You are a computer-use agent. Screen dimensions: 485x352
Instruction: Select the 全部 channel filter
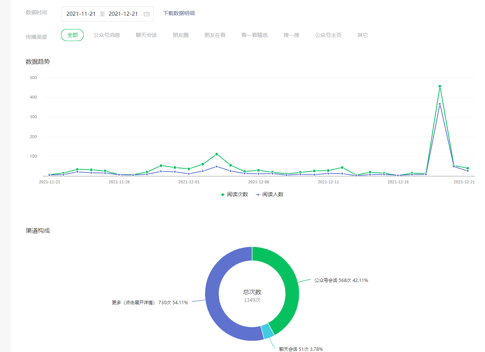(x=72, y=35)
